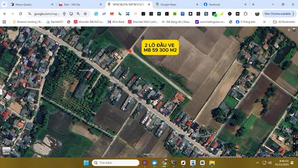The image size is (298, 168).
Task: Go back to previous page in browser
Action: [x=5, y=14]
